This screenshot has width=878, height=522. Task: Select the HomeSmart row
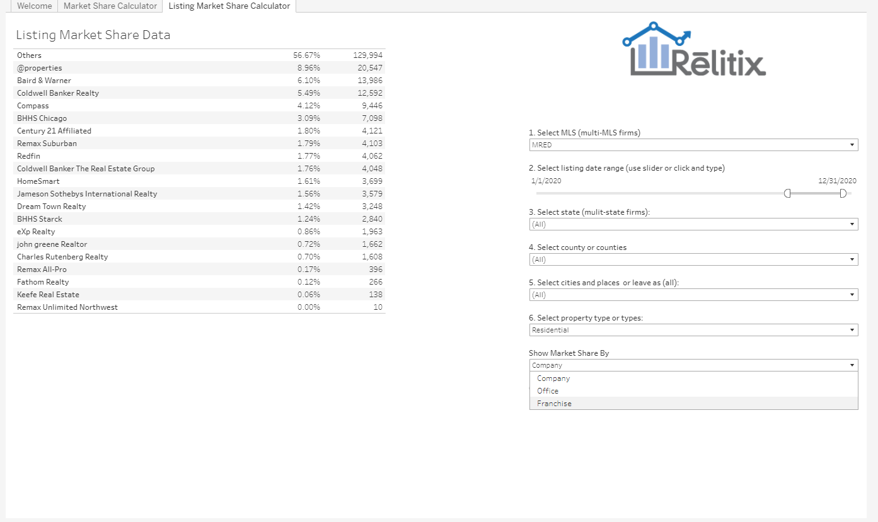tap(199, 181)
